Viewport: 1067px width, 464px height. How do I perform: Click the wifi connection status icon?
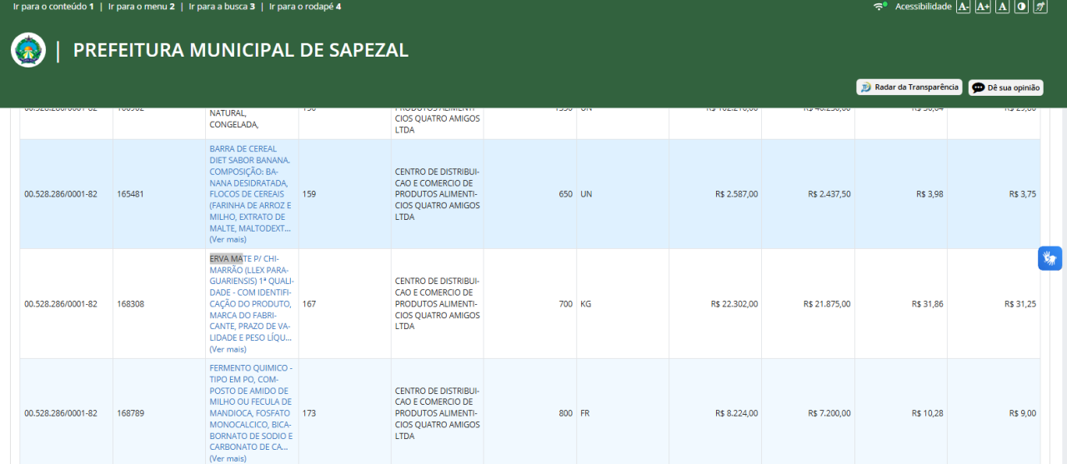879,7
